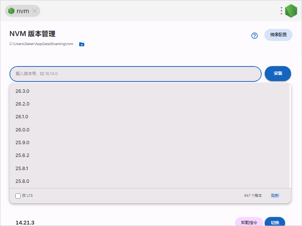Click installed version 14.21.3 heading

[x=25, y=223]
